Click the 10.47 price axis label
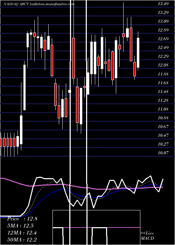175x245 pixels. [163, 135]
